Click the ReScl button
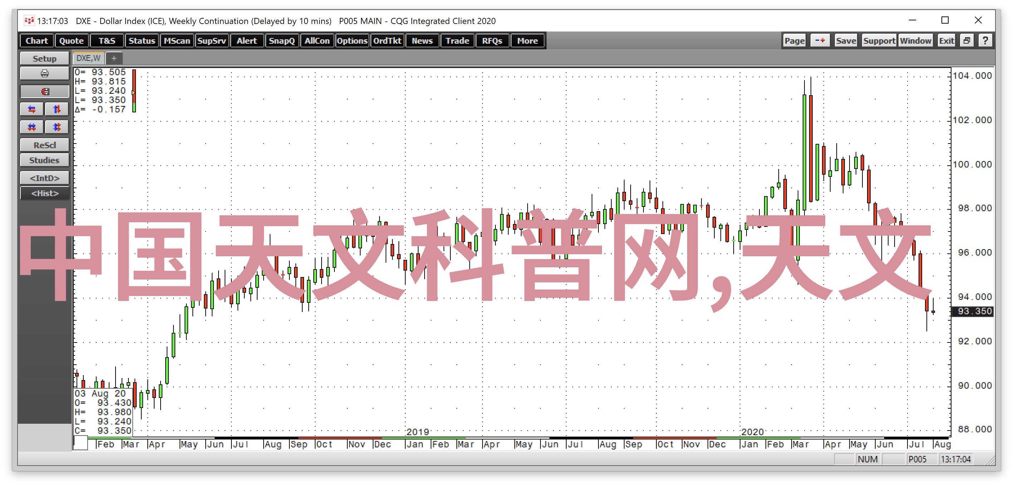Viewport: 1013px width, 486px height. pos(43,145)
